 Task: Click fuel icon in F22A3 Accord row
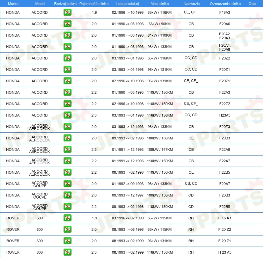67,92
